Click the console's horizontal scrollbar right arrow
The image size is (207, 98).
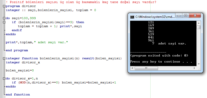194,68
